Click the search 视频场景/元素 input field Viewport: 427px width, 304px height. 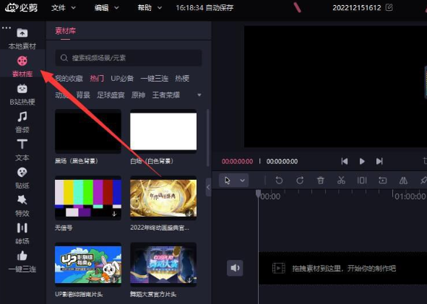pos(129,58)
